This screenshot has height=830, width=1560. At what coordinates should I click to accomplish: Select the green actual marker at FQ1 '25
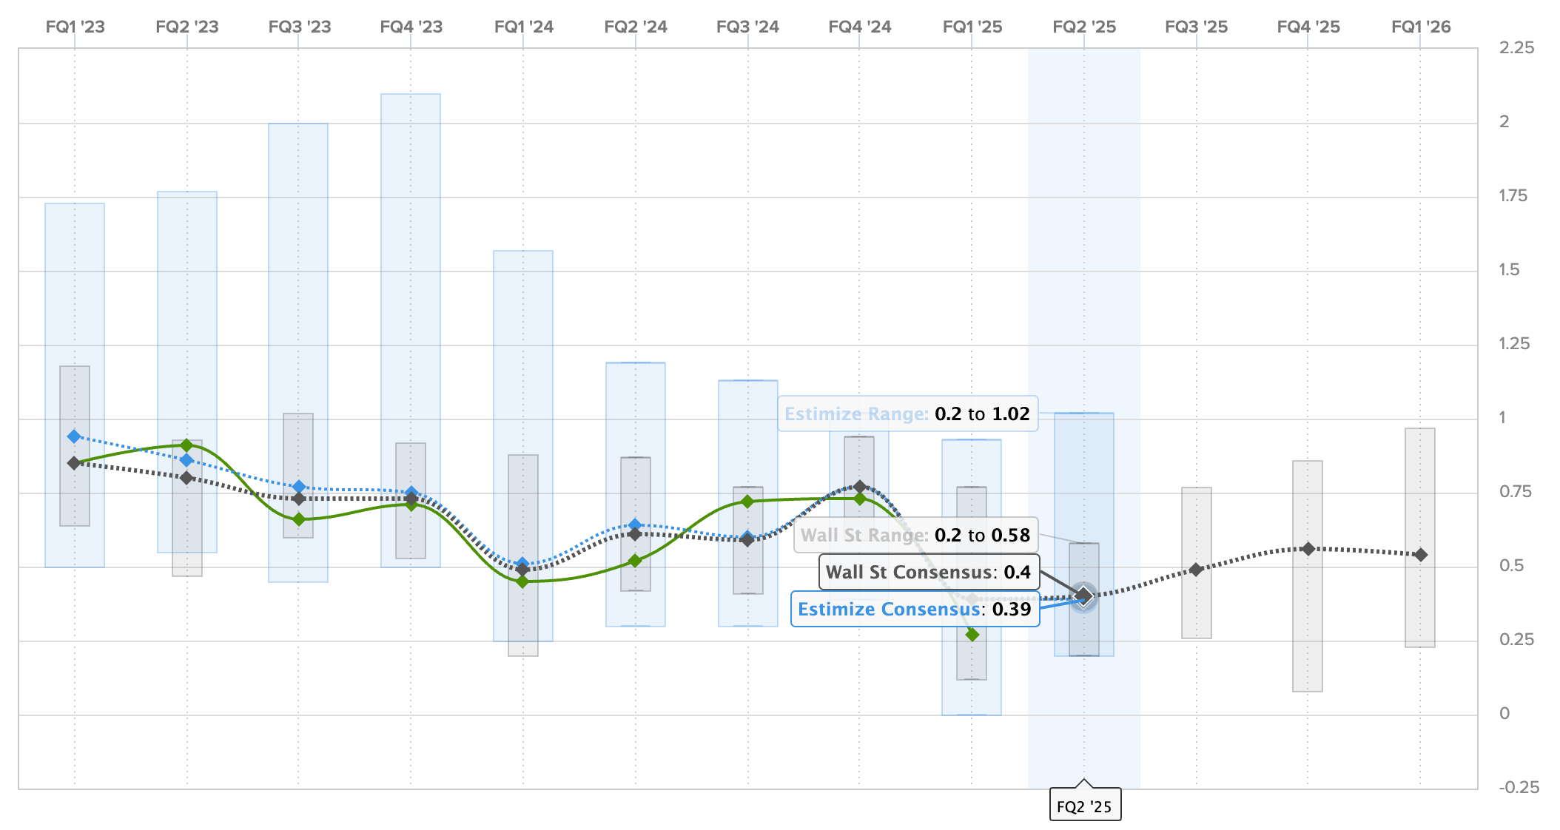tap(972, 633)
